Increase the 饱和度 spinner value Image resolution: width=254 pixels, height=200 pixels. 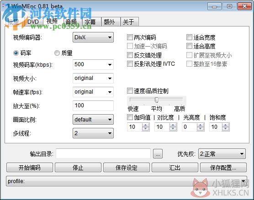coord(226,125)
